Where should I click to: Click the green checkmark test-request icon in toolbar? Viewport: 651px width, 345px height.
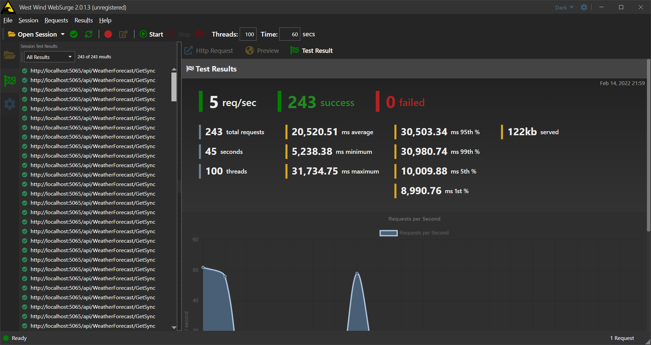coord(74,34)
